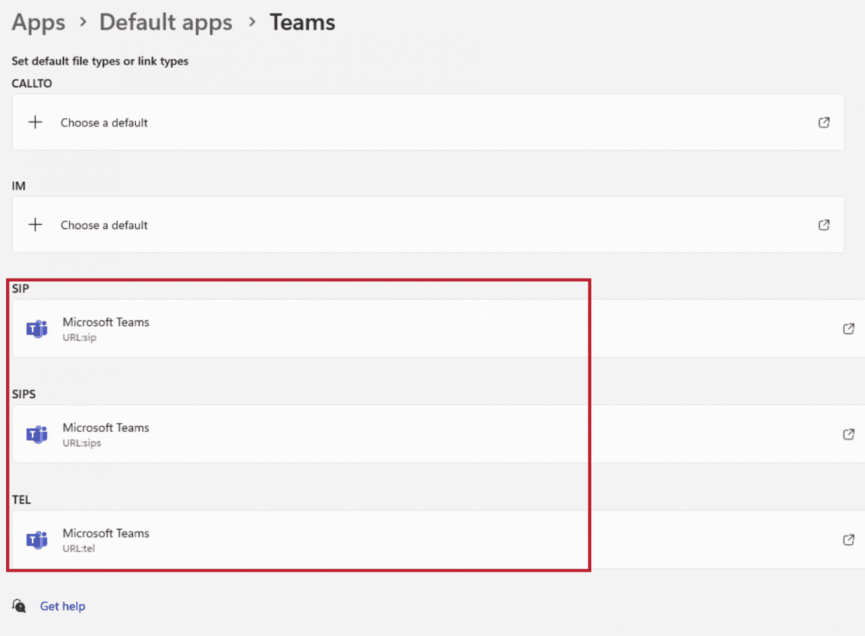865x636 pixels.
Task: Open the Get help link
Action: pos(62,606)
